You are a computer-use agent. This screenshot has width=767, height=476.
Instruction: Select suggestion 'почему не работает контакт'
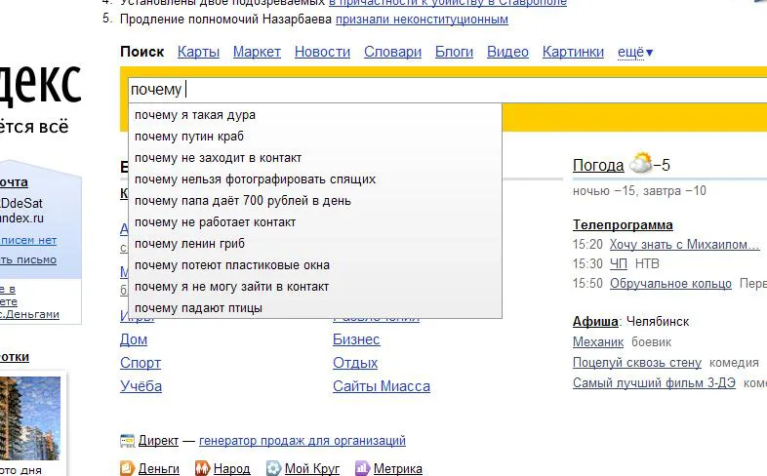pyautogui.click(x=315, y=222)
